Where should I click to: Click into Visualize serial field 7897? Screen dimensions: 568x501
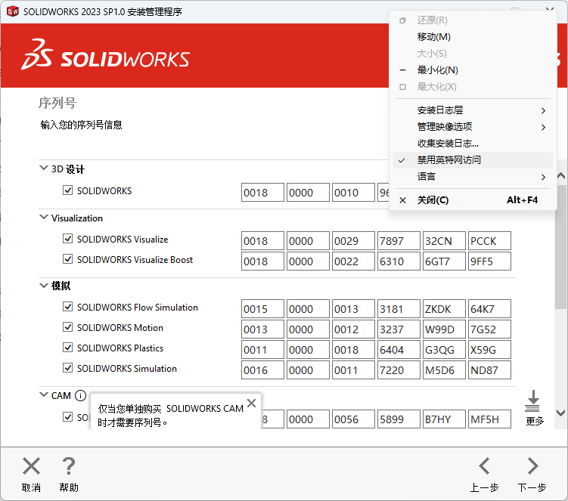(399, 241)
